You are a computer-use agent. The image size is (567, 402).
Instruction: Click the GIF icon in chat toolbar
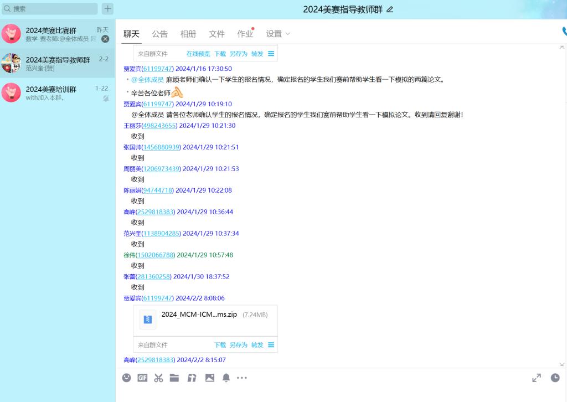142,378
